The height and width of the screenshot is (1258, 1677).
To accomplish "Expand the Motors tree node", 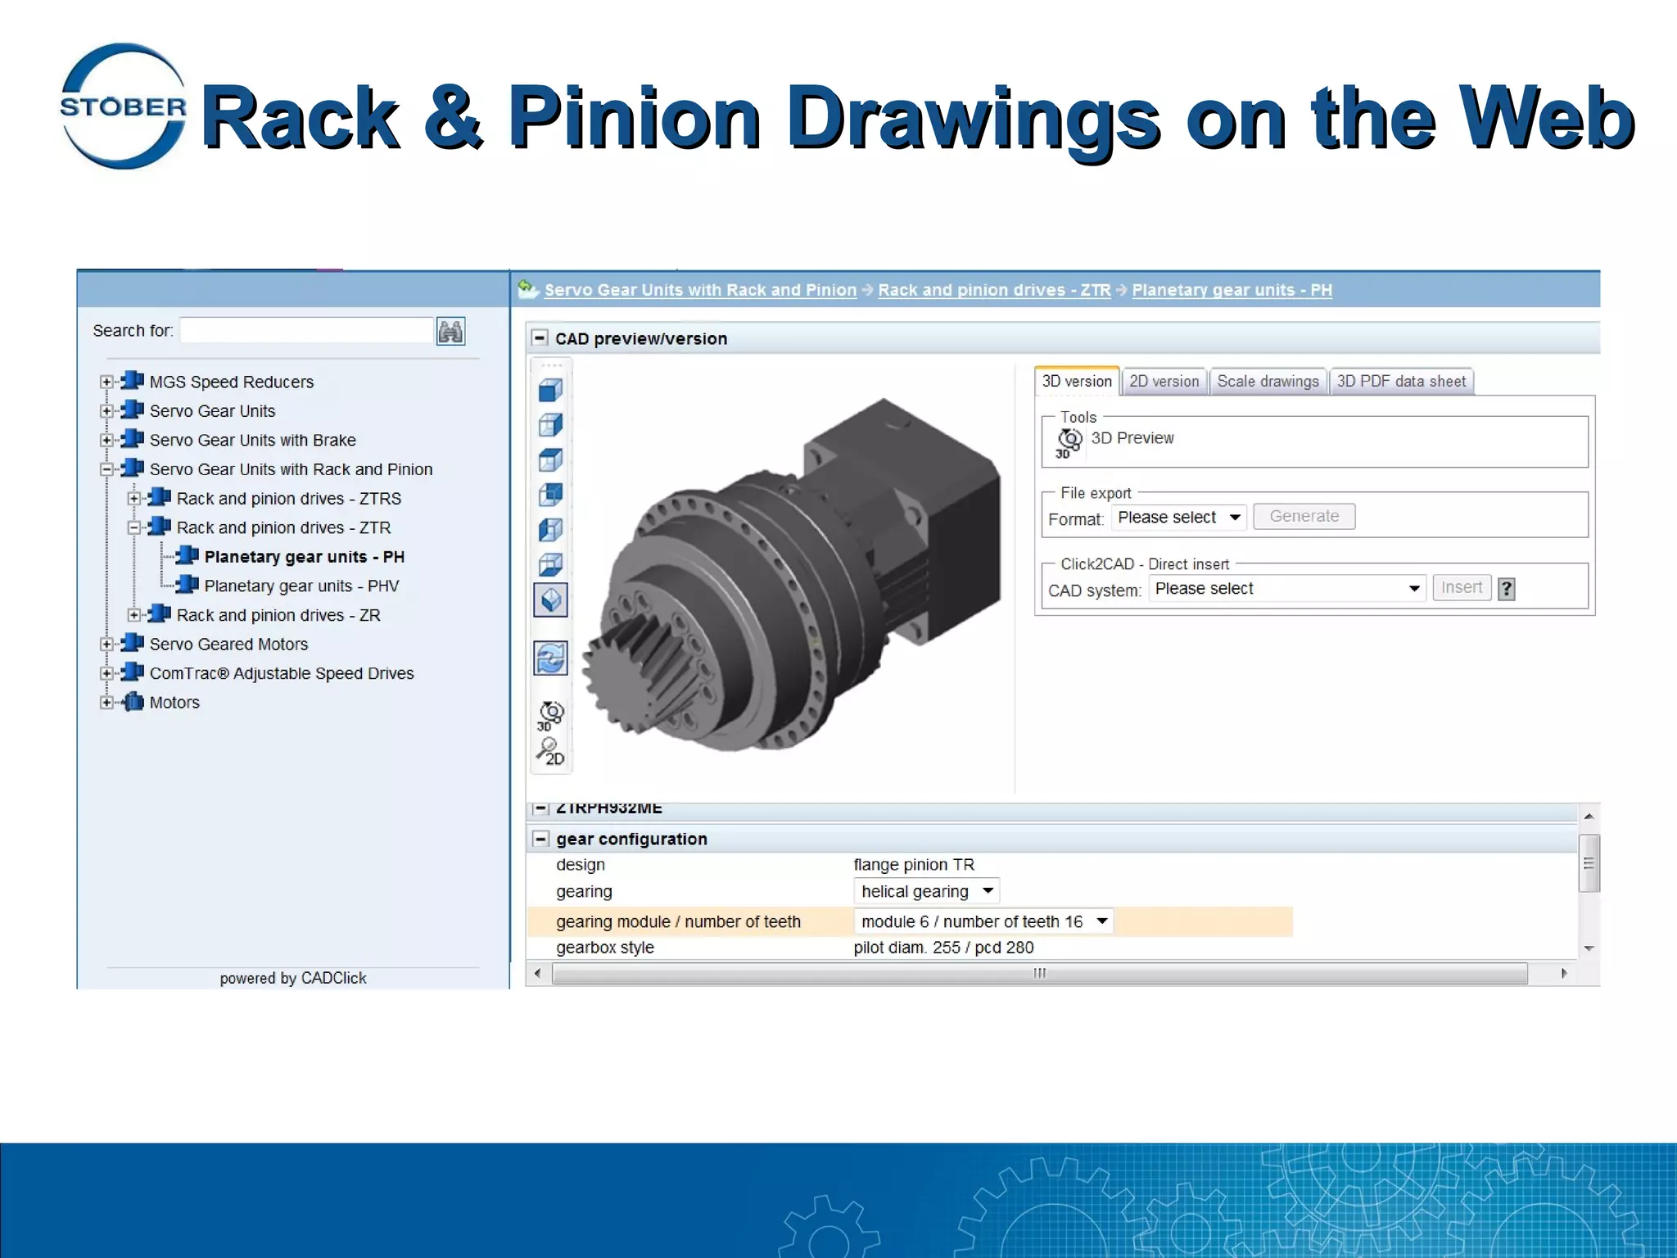I will click(106, 703).
